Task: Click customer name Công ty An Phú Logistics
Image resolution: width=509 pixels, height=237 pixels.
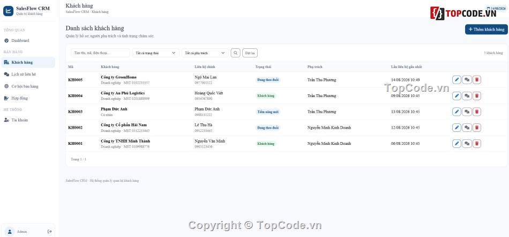Action: point(123,93)
